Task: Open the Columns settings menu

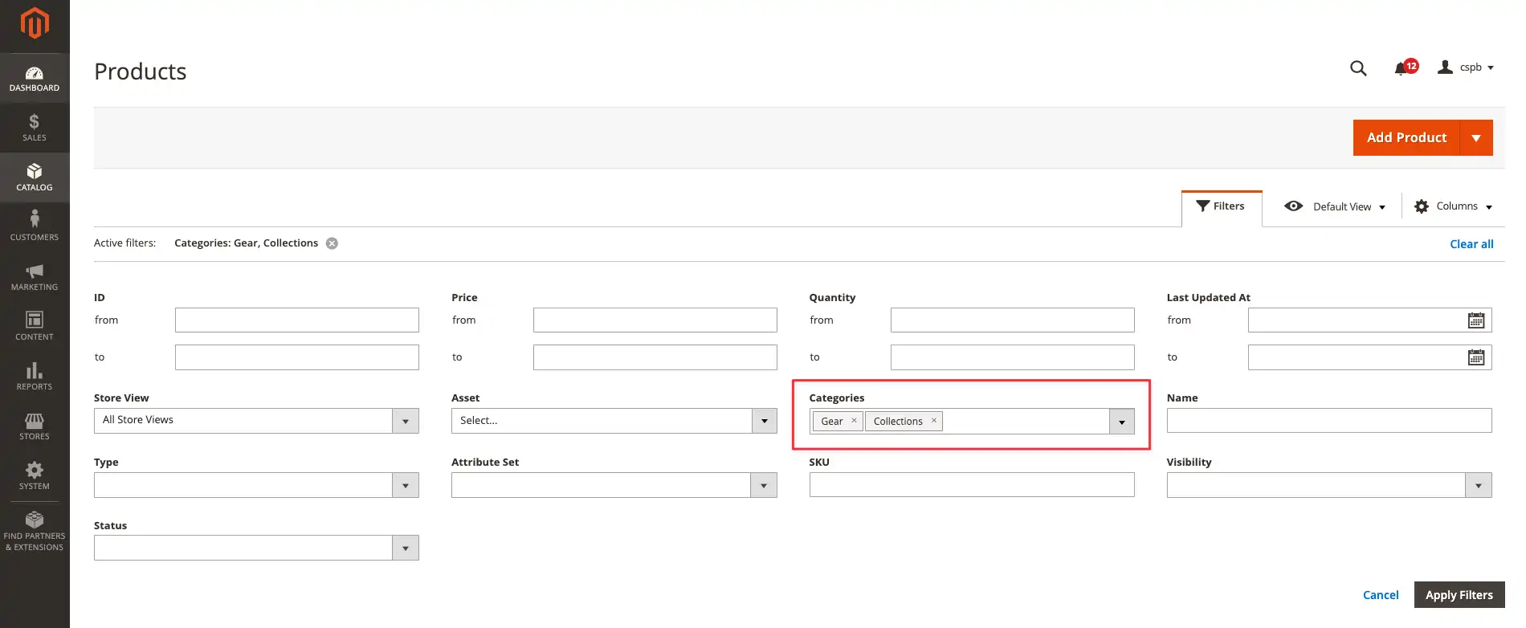Action: click(1454, 206)
